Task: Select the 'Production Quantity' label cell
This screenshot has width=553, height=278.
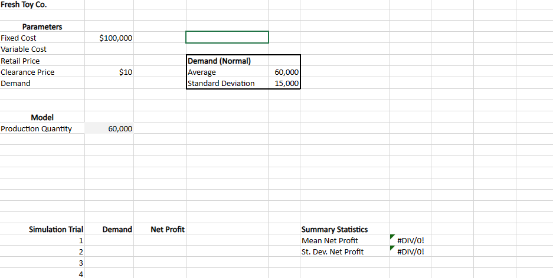Action: point(42,128)
